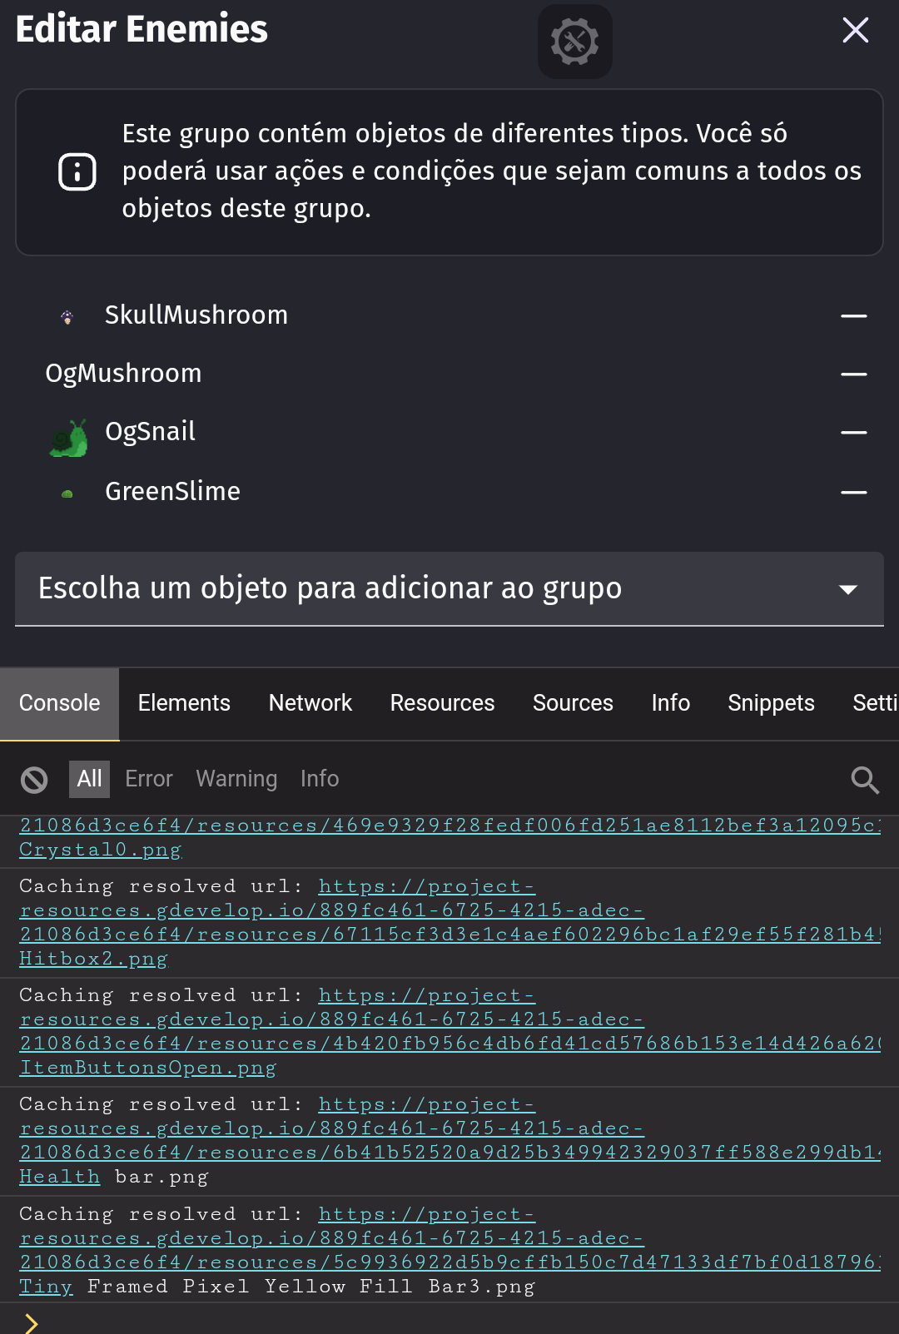899x1334 pixels.
Task: Open the console search filter
Action: pyautogui.click(x=865, y=780)
